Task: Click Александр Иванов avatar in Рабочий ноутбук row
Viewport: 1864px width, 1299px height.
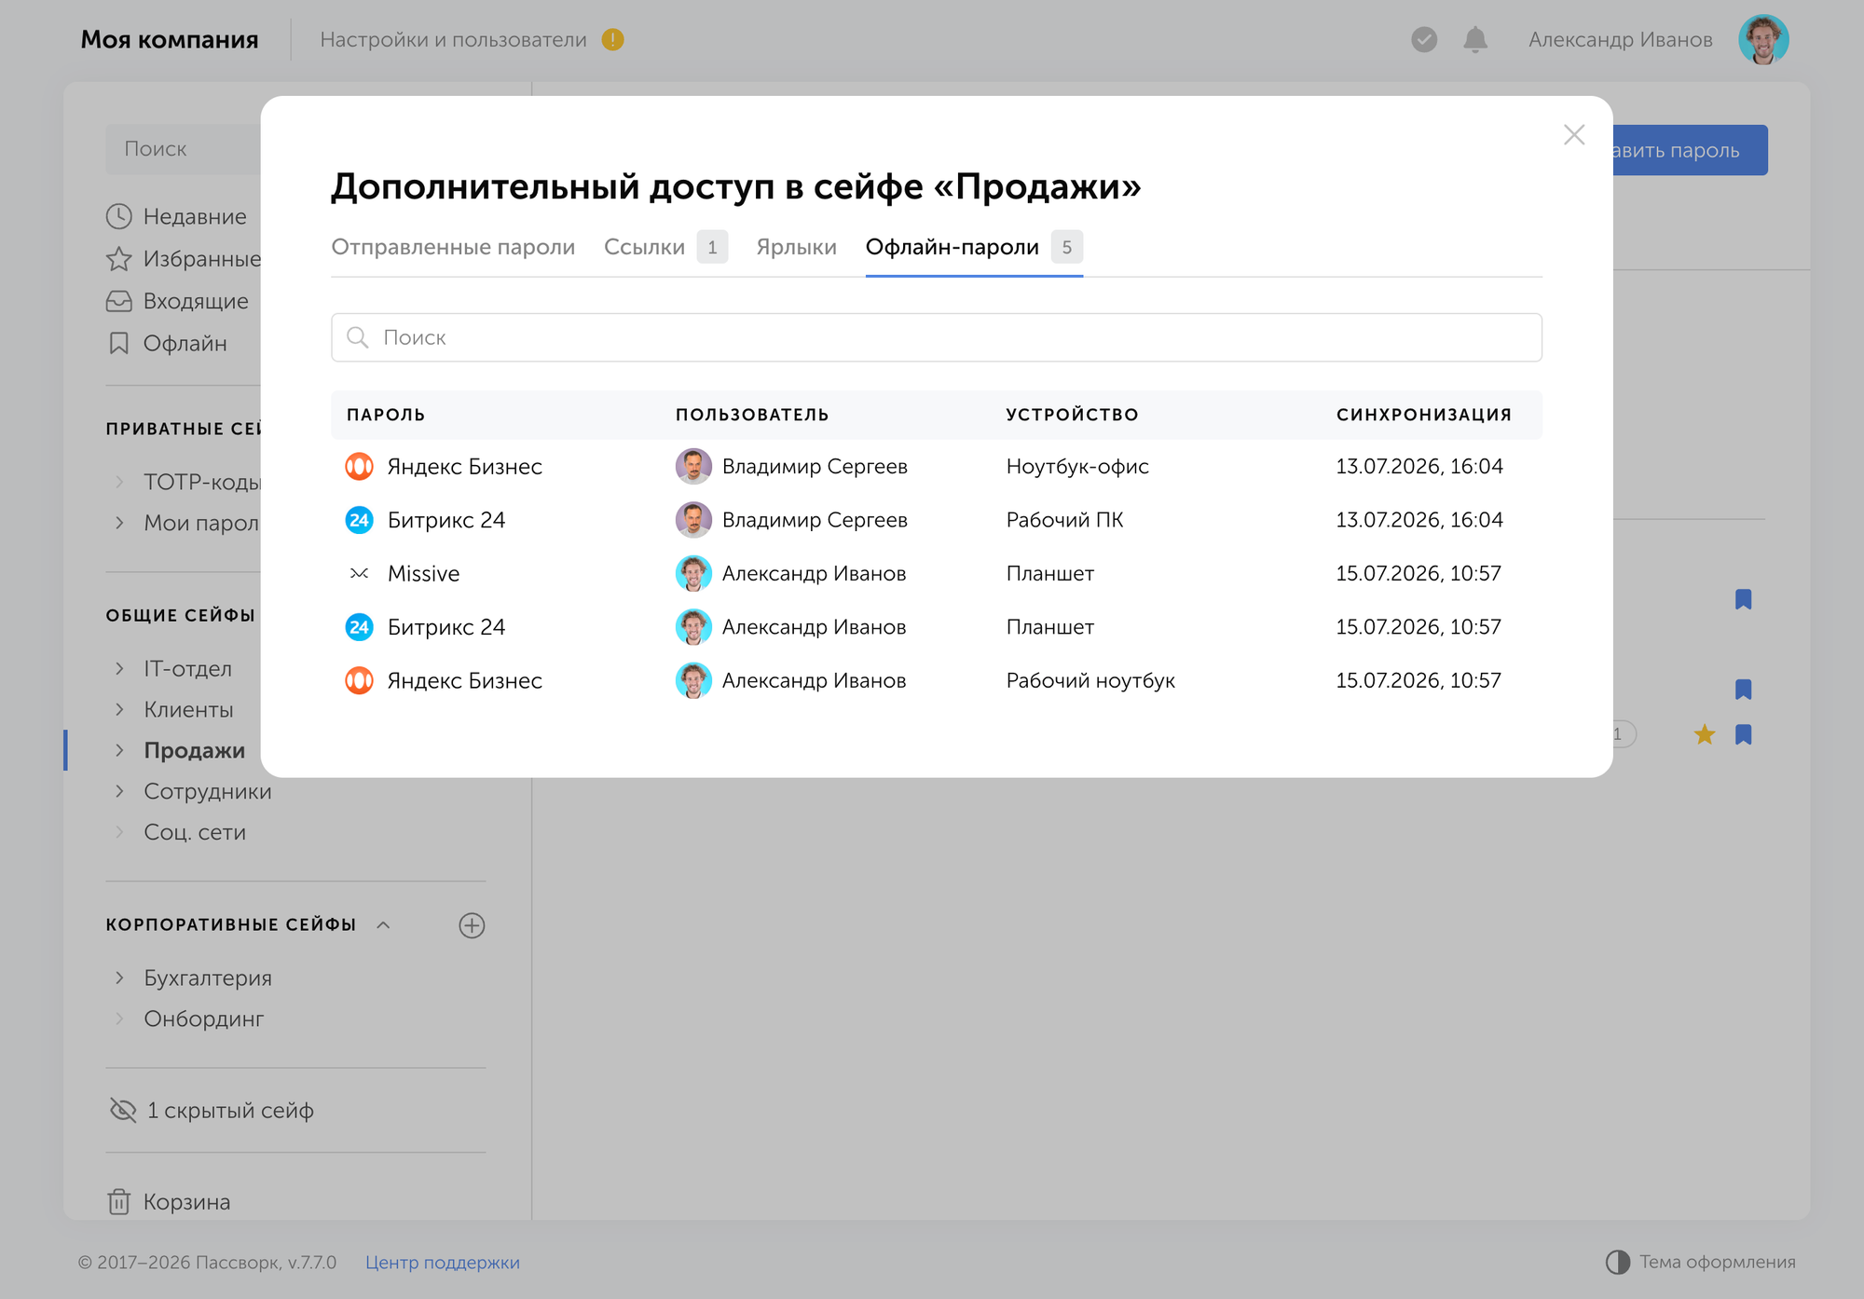Action: pyautogui.click(x=693, y=681)
